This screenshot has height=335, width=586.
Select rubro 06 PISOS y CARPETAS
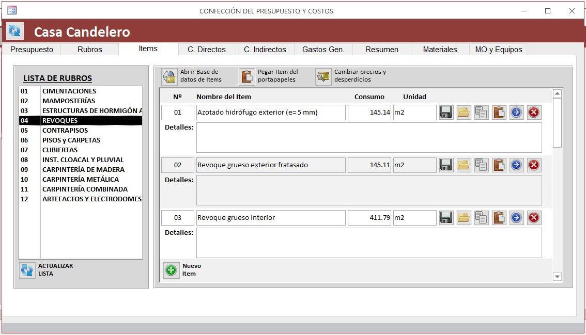pyautogui.click(x=81, y=140)
